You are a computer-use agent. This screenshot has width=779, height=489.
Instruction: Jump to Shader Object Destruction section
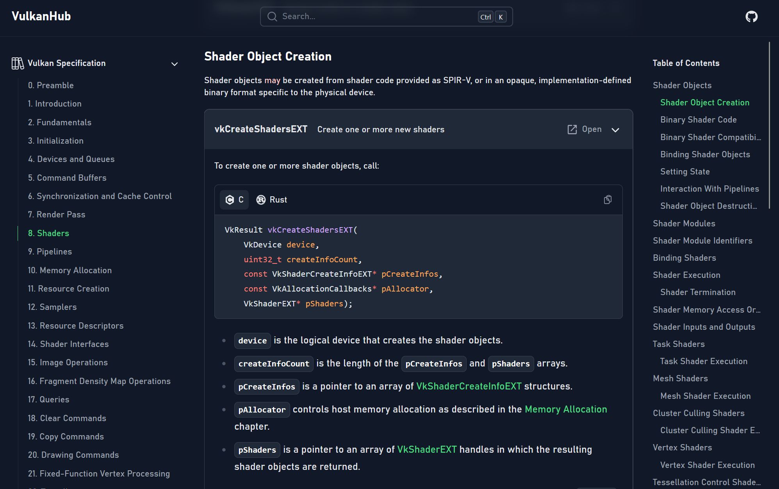[x=709, y=206]
